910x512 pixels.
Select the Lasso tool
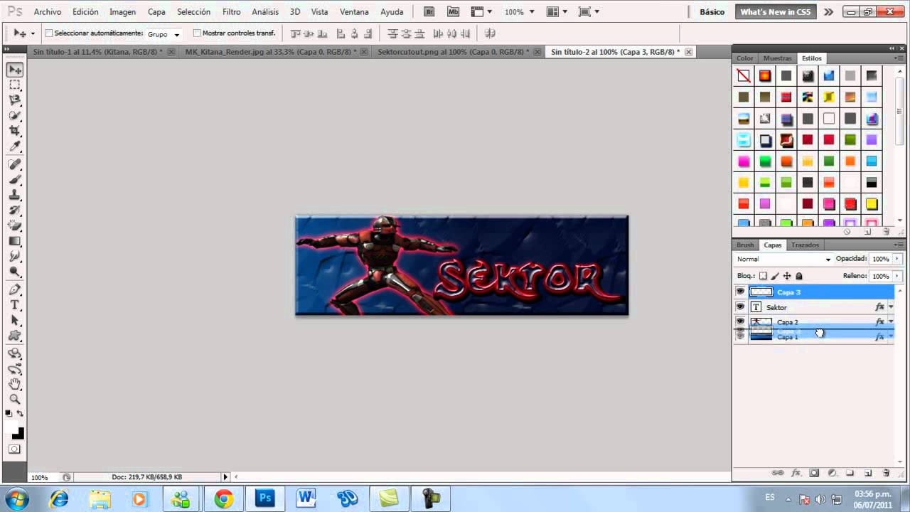(14, 100)
